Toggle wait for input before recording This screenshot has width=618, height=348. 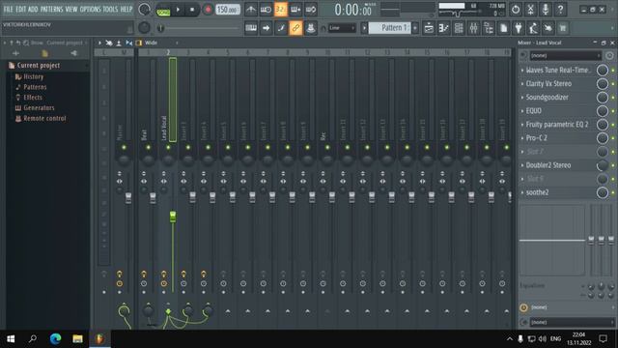pyautogui.click(x=267, y=9)
